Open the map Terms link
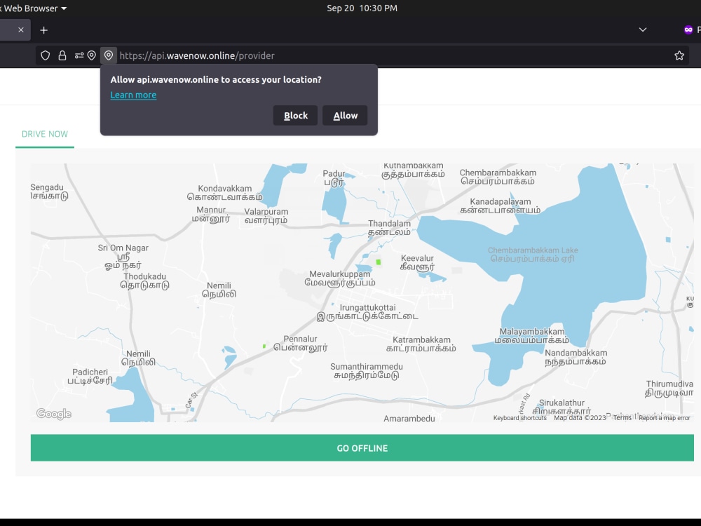Screen dimensions: 701x526 (622, 418)
